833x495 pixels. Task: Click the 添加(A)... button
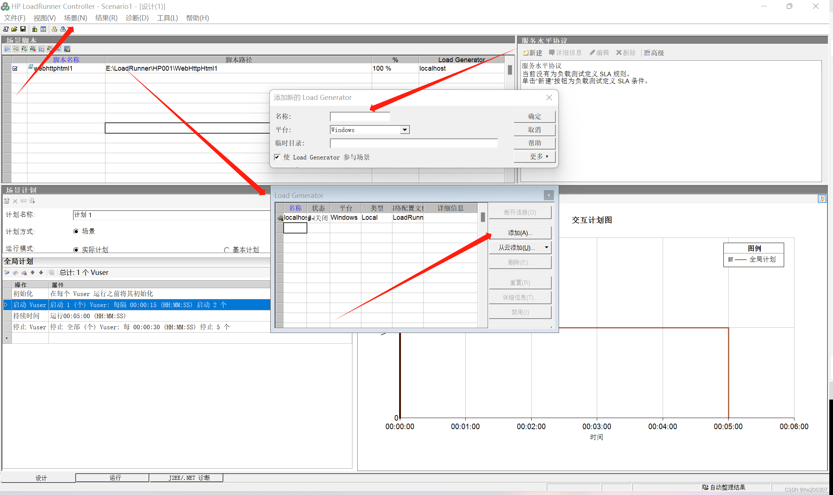tap(519, 233)
